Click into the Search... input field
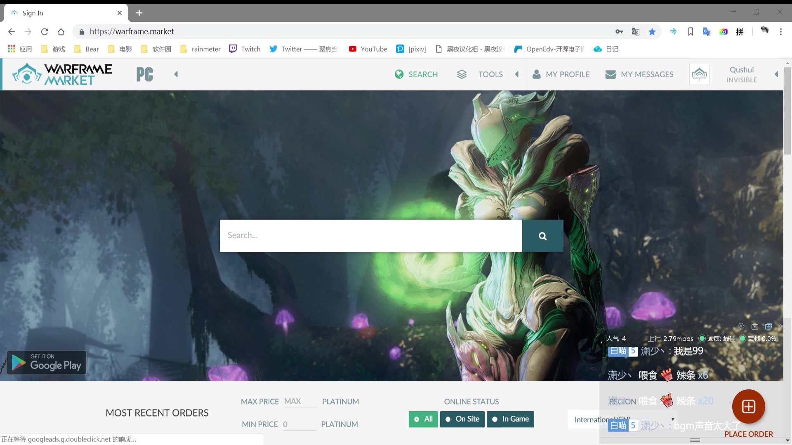The height and width of the screenshot is (445, 792). click(371, 236)
